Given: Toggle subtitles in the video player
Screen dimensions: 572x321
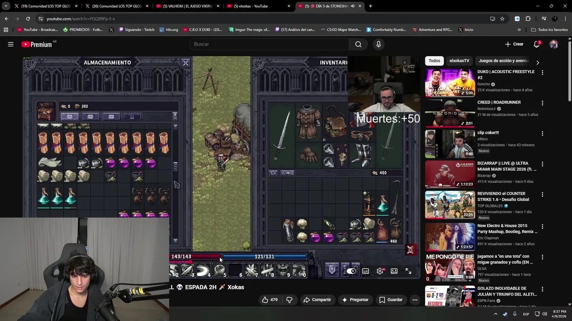Looking at the screenshot, I should coord(366,271).
